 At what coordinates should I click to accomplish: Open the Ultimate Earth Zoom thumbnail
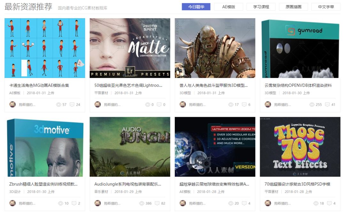point(215,147)
